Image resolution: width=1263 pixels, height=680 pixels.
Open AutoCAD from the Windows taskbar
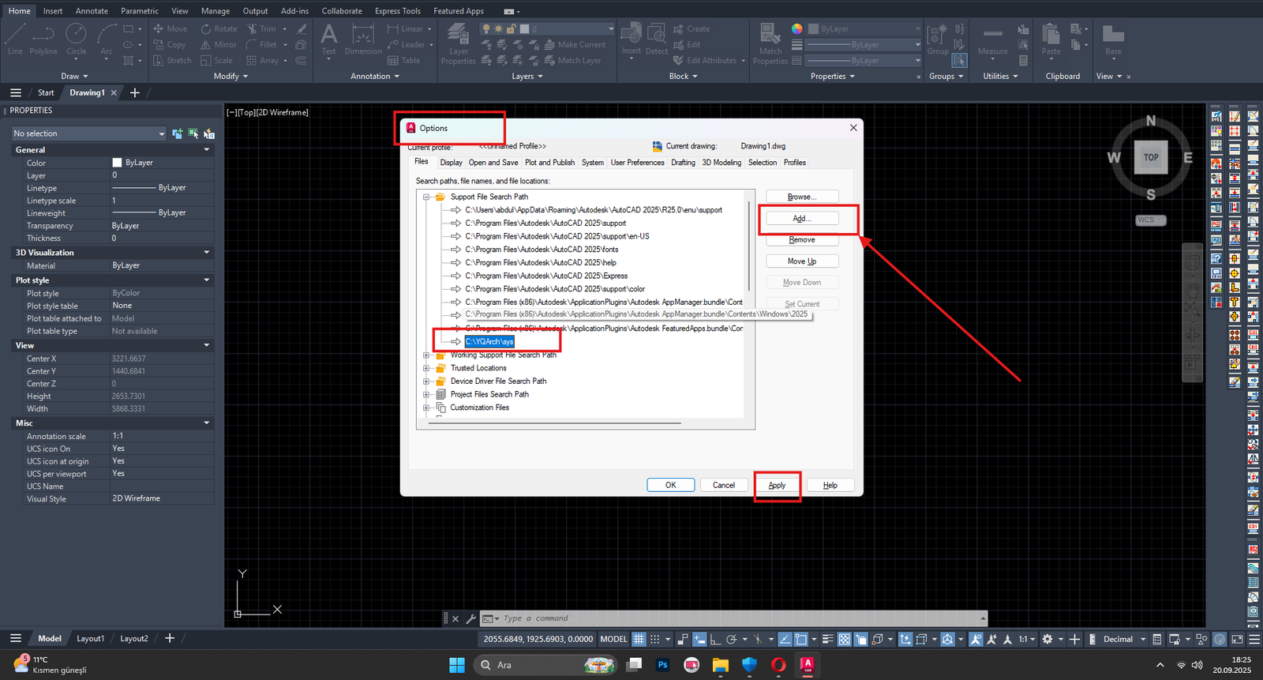click(807, 665)
